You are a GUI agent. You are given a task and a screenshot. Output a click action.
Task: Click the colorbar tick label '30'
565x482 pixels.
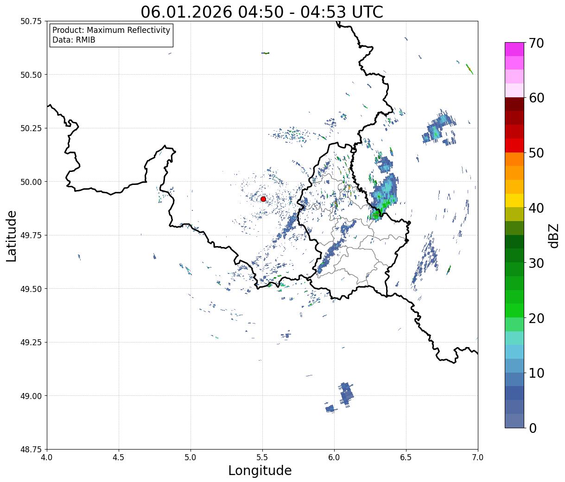point(536,263)
